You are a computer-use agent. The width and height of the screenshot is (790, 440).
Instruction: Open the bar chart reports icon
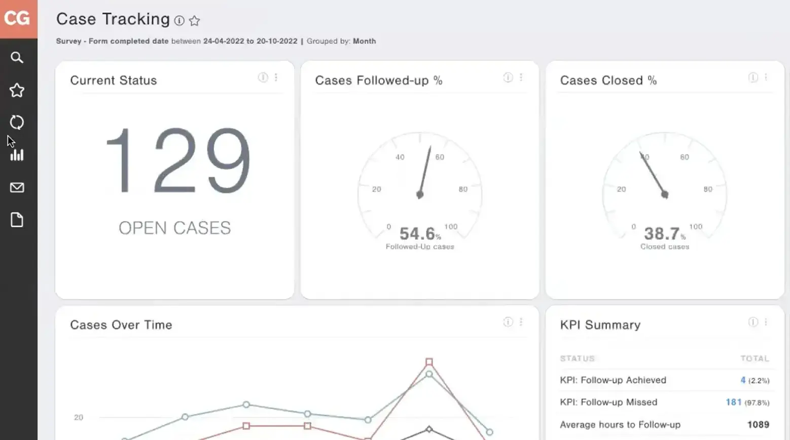17,155
